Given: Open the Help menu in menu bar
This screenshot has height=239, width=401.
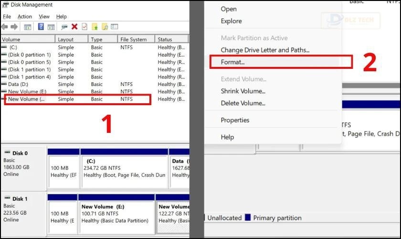Looking at the screenshot, I should (62, 17).
